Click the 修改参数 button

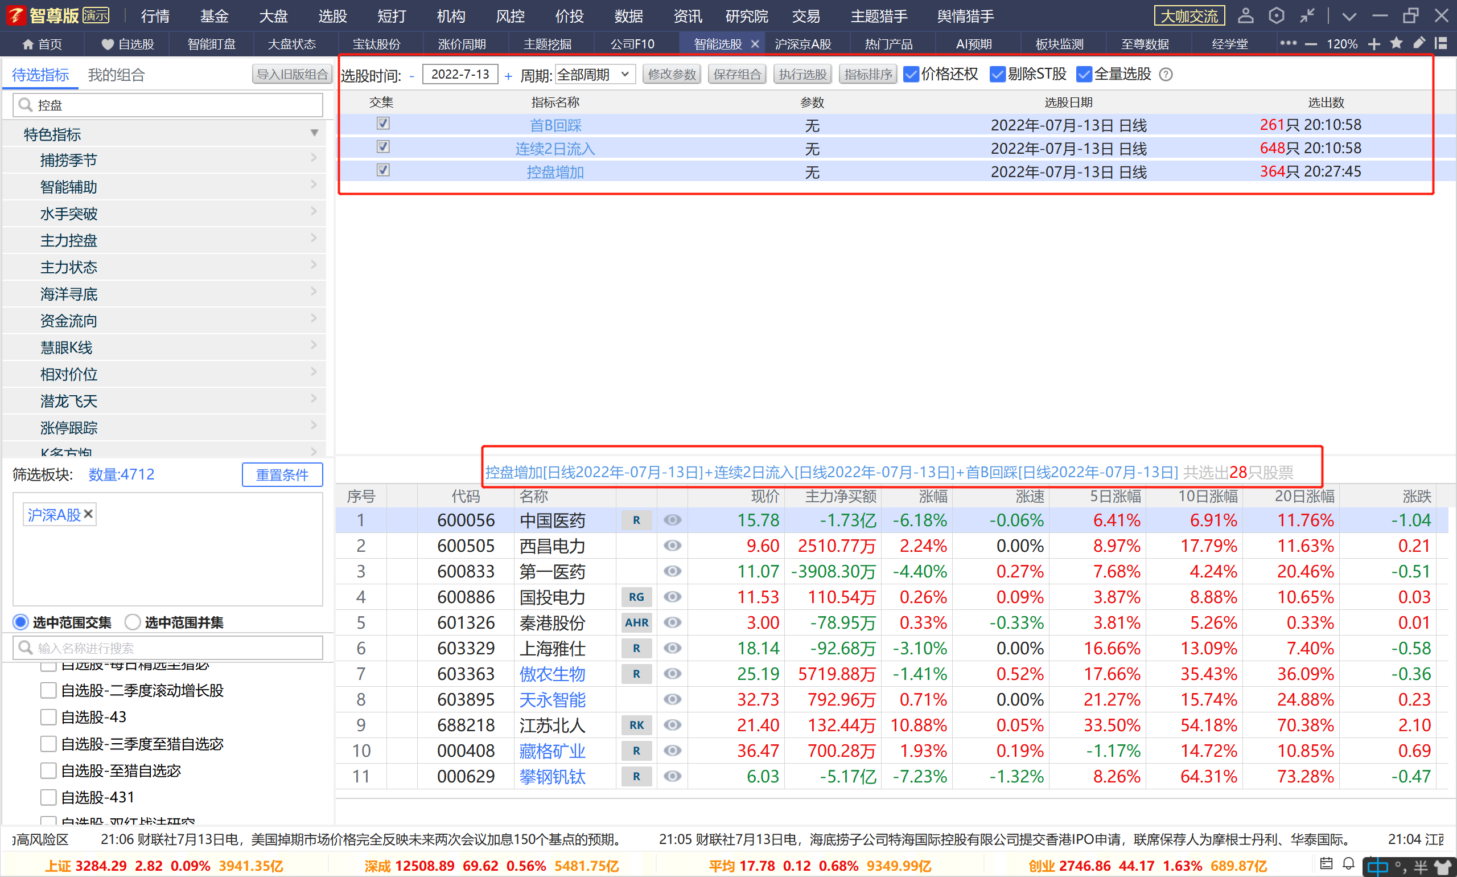click(x=672, y=75)
